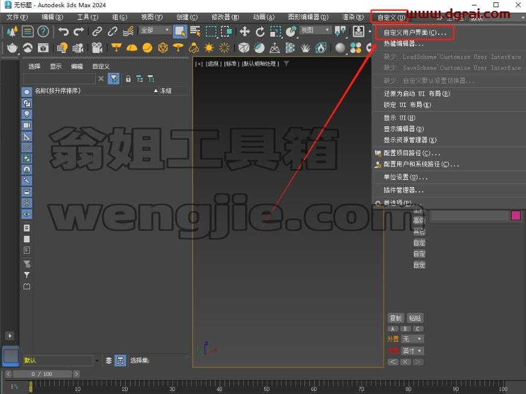Click the yellow sphere icon
This screenshot has width=526, height=394.
click(x=147, y=48)
